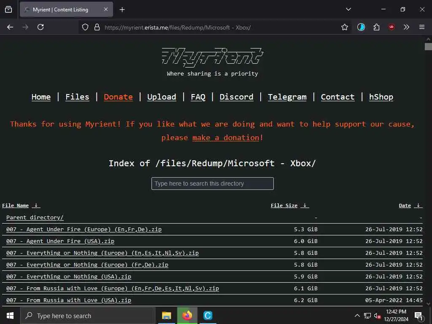Download Agent Under Fire (USA) zip
Viewport: 432px width, 324px height.
pyautogui.click(x=60, y=241)
